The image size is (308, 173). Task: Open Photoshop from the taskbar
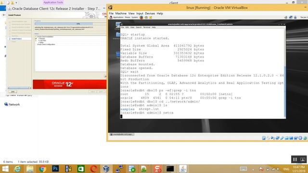[55, 169]
